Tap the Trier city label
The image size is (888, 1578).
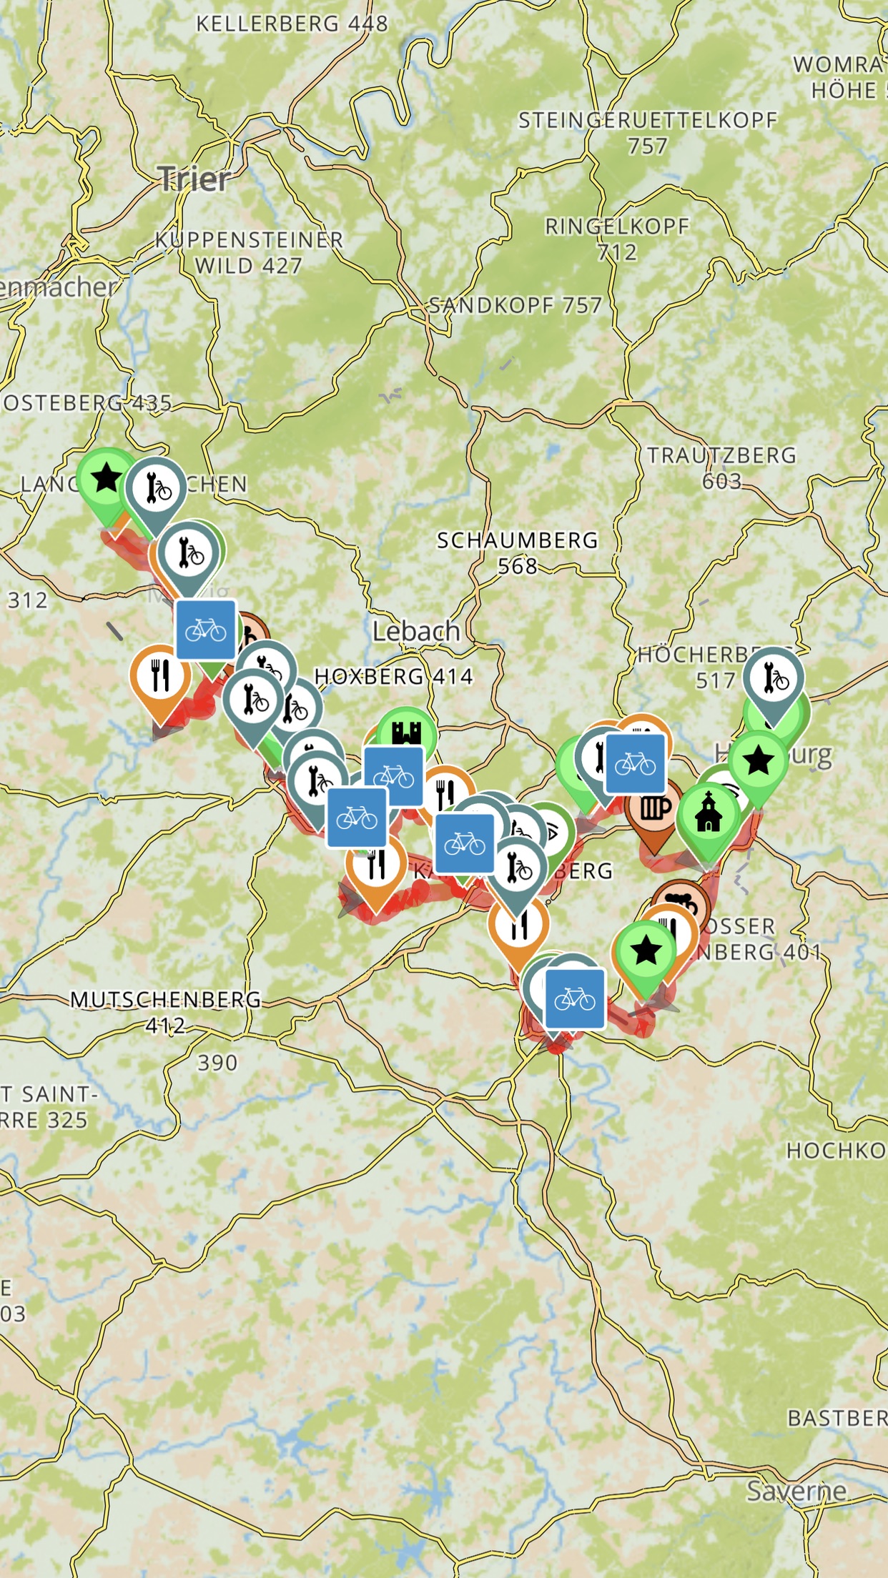195,179
